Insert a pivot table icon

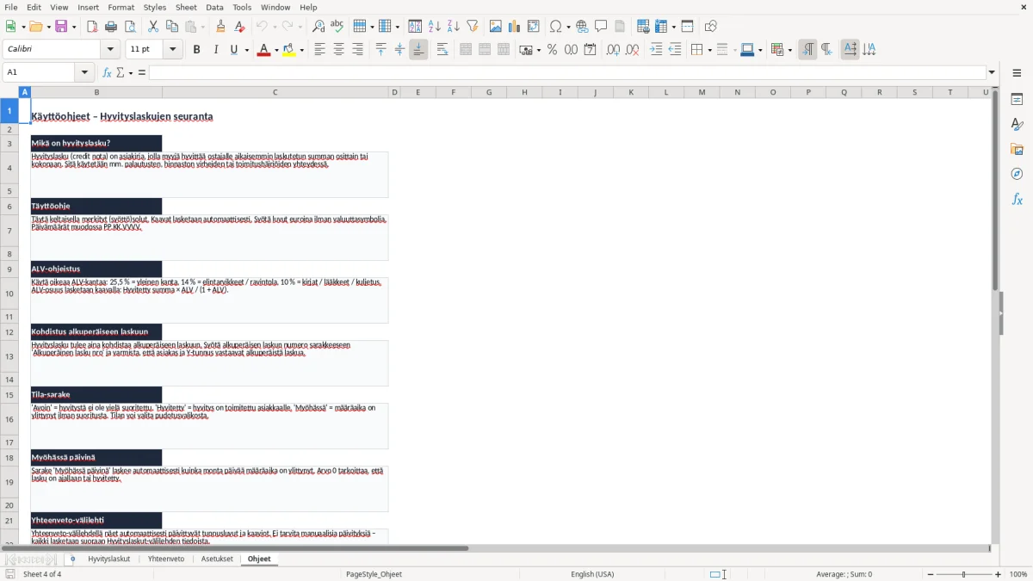click(x=533, y=27)
